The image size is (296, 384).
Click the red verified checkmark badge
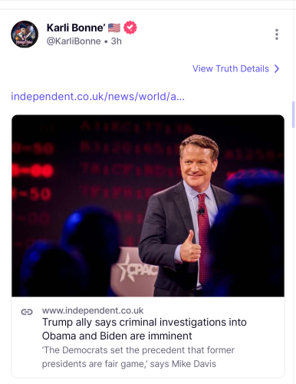[130, 28]
